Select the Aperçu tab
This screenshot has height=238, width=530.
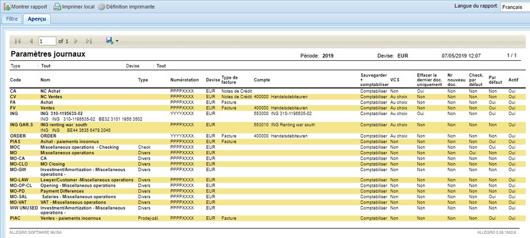tap(37, 19)
